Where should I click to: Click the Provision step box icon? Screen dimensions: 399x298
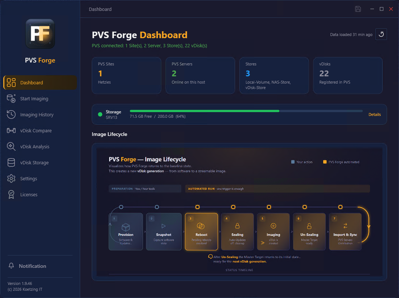tap(126, 227)
